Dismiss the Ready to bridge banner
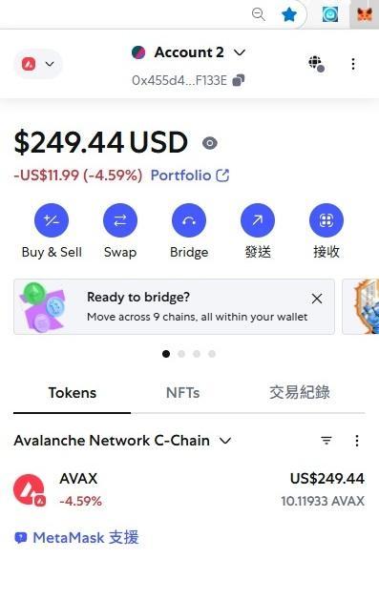This screenshot has width=379, height=600. point(317,299)
